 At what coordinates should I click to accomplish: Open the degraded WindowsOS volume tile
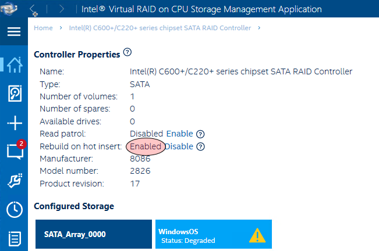(214, 234)
